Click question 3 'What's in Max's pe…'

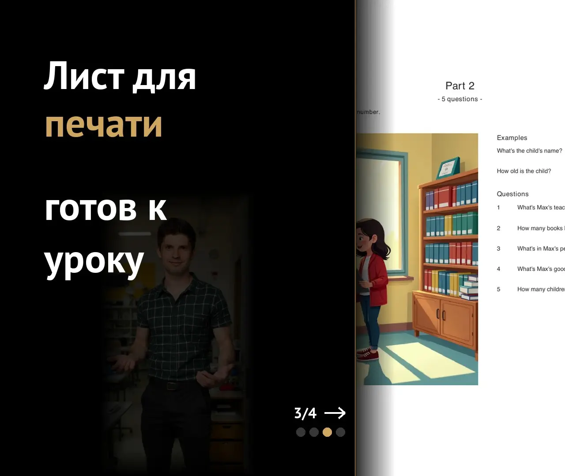[x=541, y=249]
